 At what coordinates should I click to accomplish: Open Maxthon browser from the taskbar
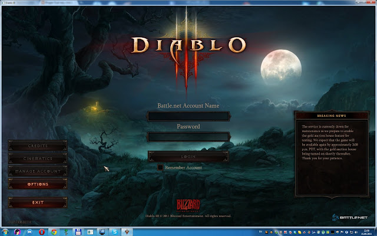(29, 232)
